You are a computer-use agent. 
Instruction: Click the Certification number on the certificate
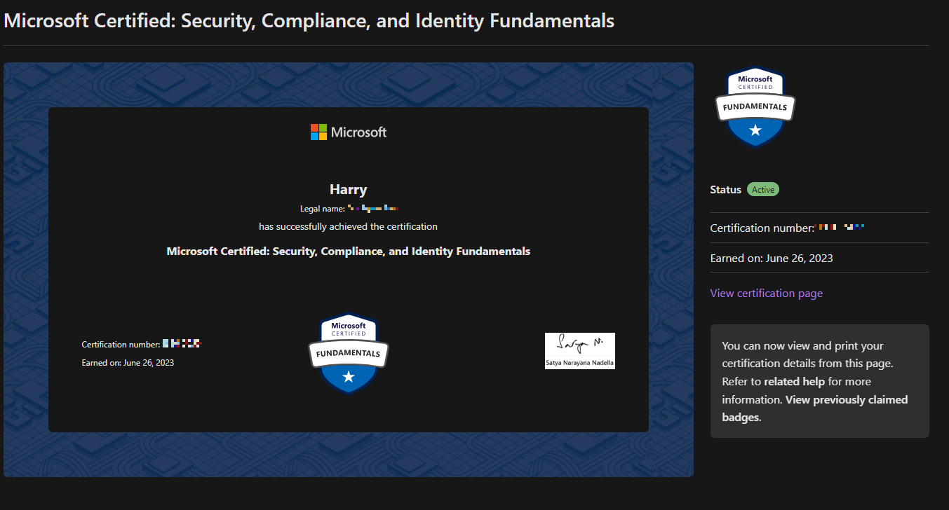tap(141, 344)
